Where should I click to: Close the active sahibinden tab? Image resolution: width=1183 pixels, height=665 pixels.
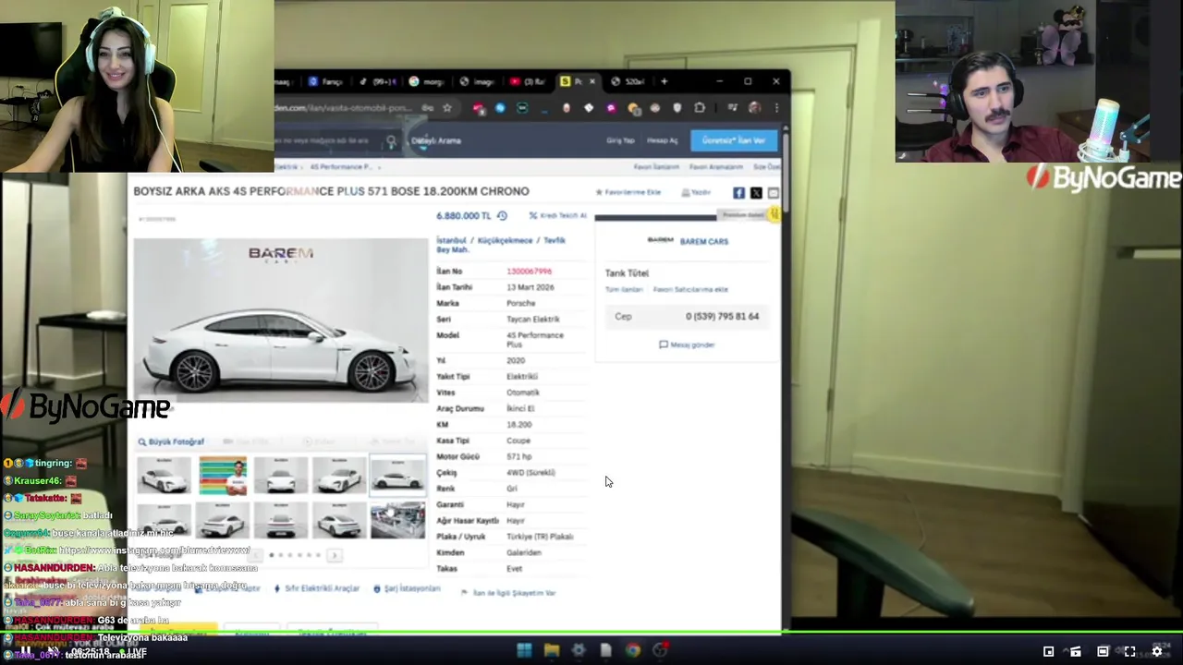[592, 81]
